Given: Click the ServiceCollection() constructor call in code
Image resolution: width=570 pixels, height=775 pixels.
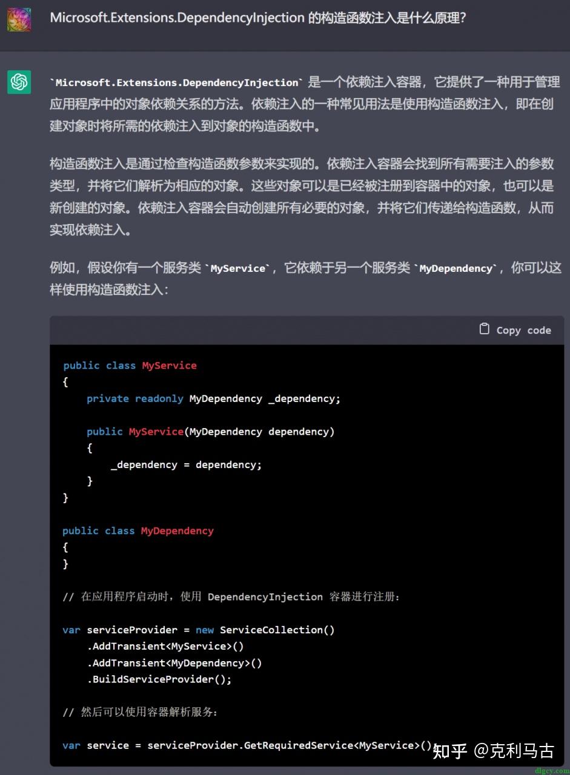Looking at the screenshot, I should coord(279,630).
